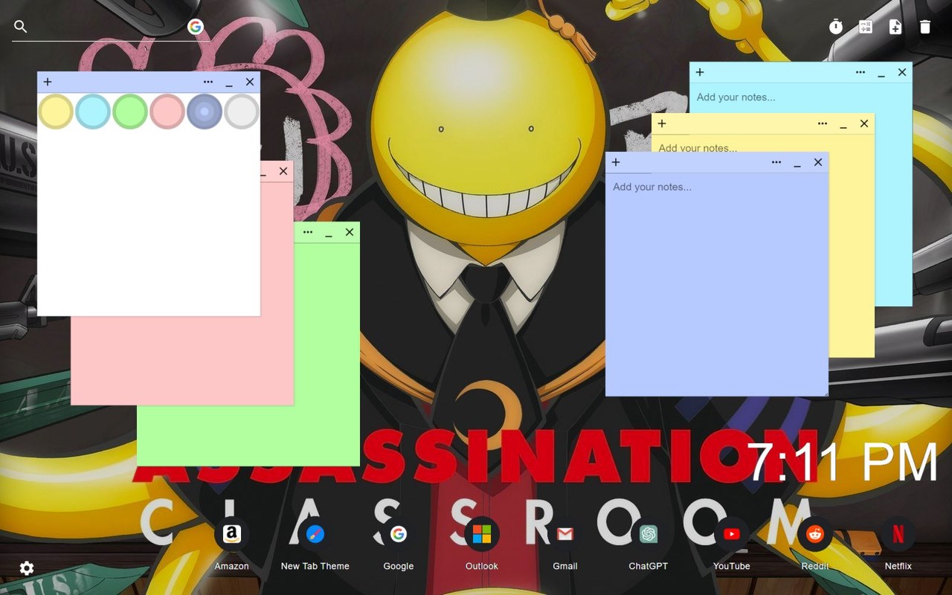
Task: Open the cyan note's three-dot menu
Action: (x=861, y=72)
